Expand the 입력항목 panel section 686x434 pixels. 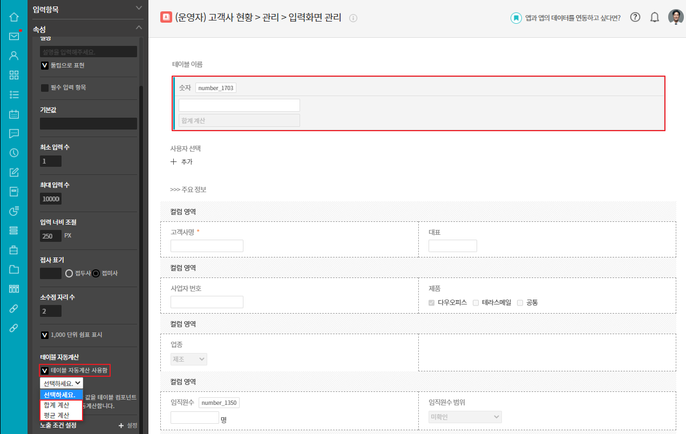[139, 8]
